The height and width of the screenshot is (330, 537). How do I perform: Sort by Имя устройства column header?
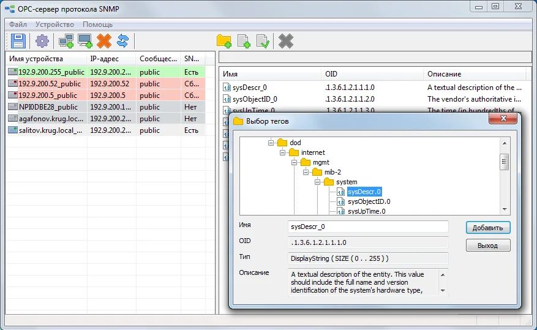(47, 59)
